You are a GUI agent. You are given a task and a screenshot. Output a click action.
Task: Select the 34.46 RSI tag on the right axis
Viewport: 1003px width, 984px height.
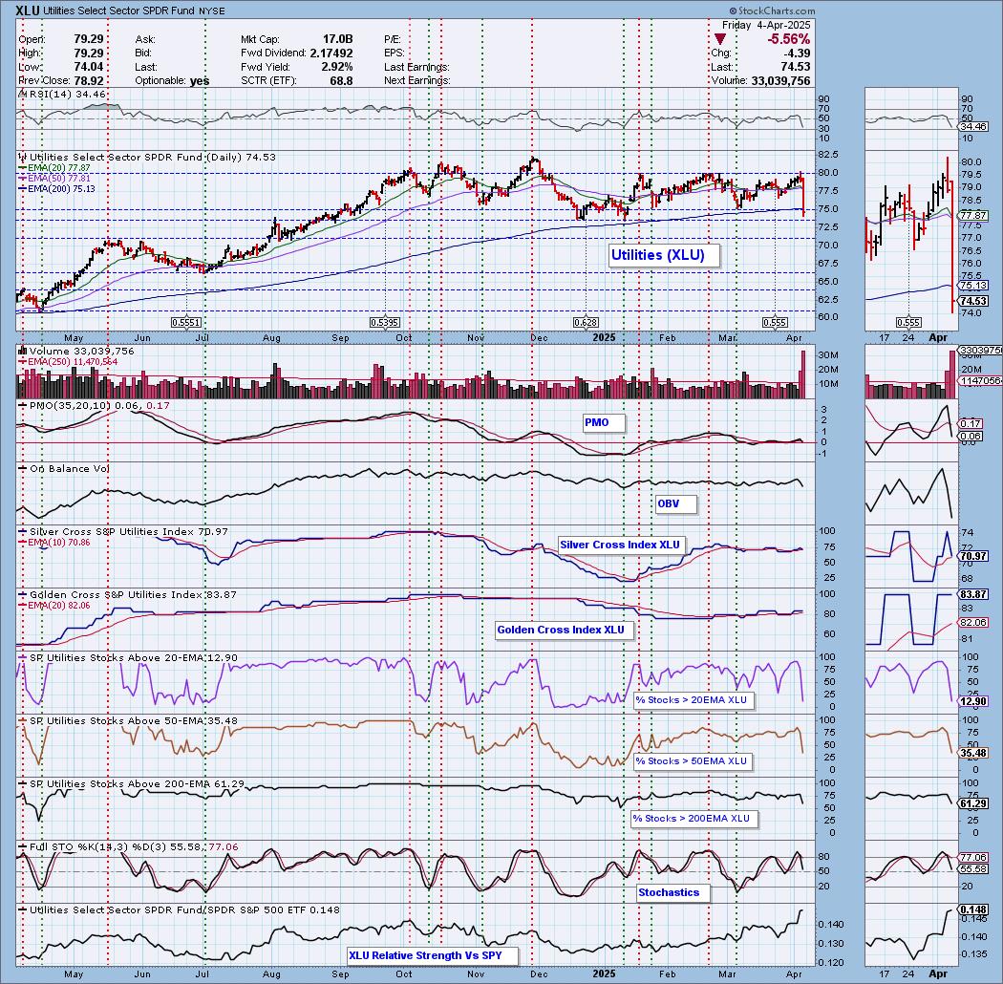coord(973,127)
